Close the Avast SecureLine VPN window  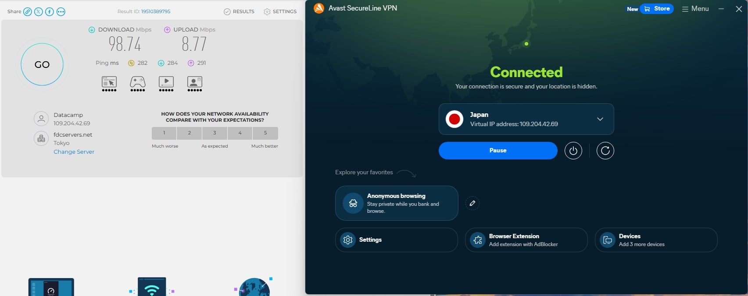pos(739,9)
